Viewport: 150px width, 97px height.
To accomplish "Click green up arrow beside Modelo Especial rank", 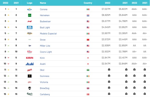I will [8, 33].
